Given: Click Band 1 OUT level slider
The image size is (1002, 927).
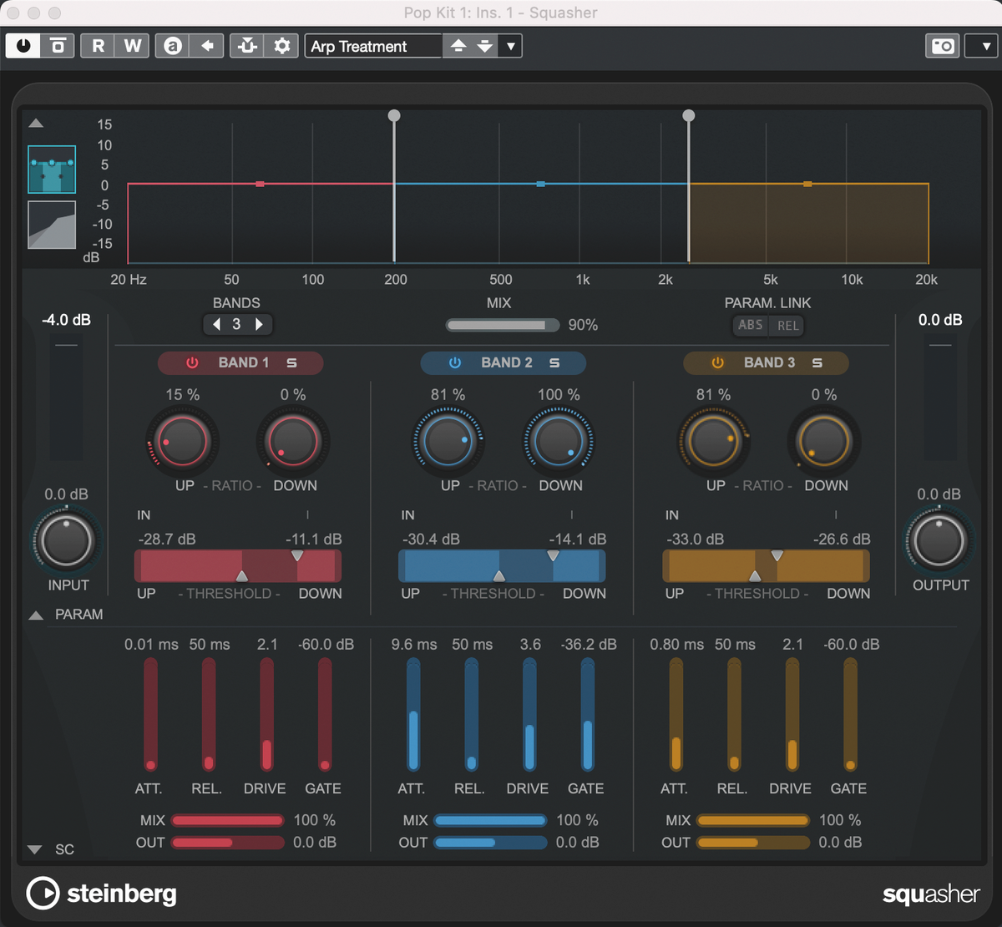Looking at the screenshot, I should pos(227,843).
